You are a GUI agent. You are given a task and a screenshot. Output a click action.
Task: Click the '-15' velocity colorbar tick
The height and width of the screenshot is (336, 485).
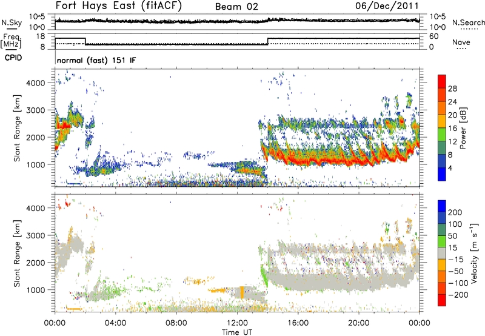[456, 260]
